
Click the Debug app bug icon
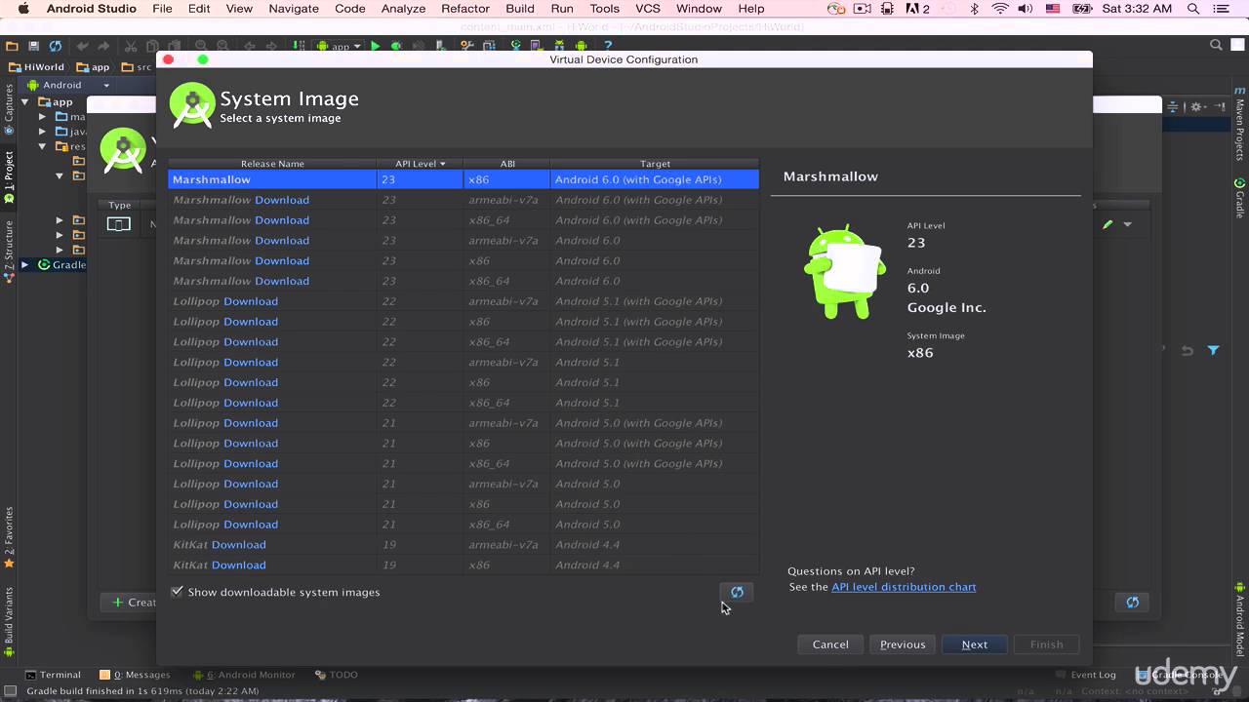pyautogui.click(x=396, y=46)
